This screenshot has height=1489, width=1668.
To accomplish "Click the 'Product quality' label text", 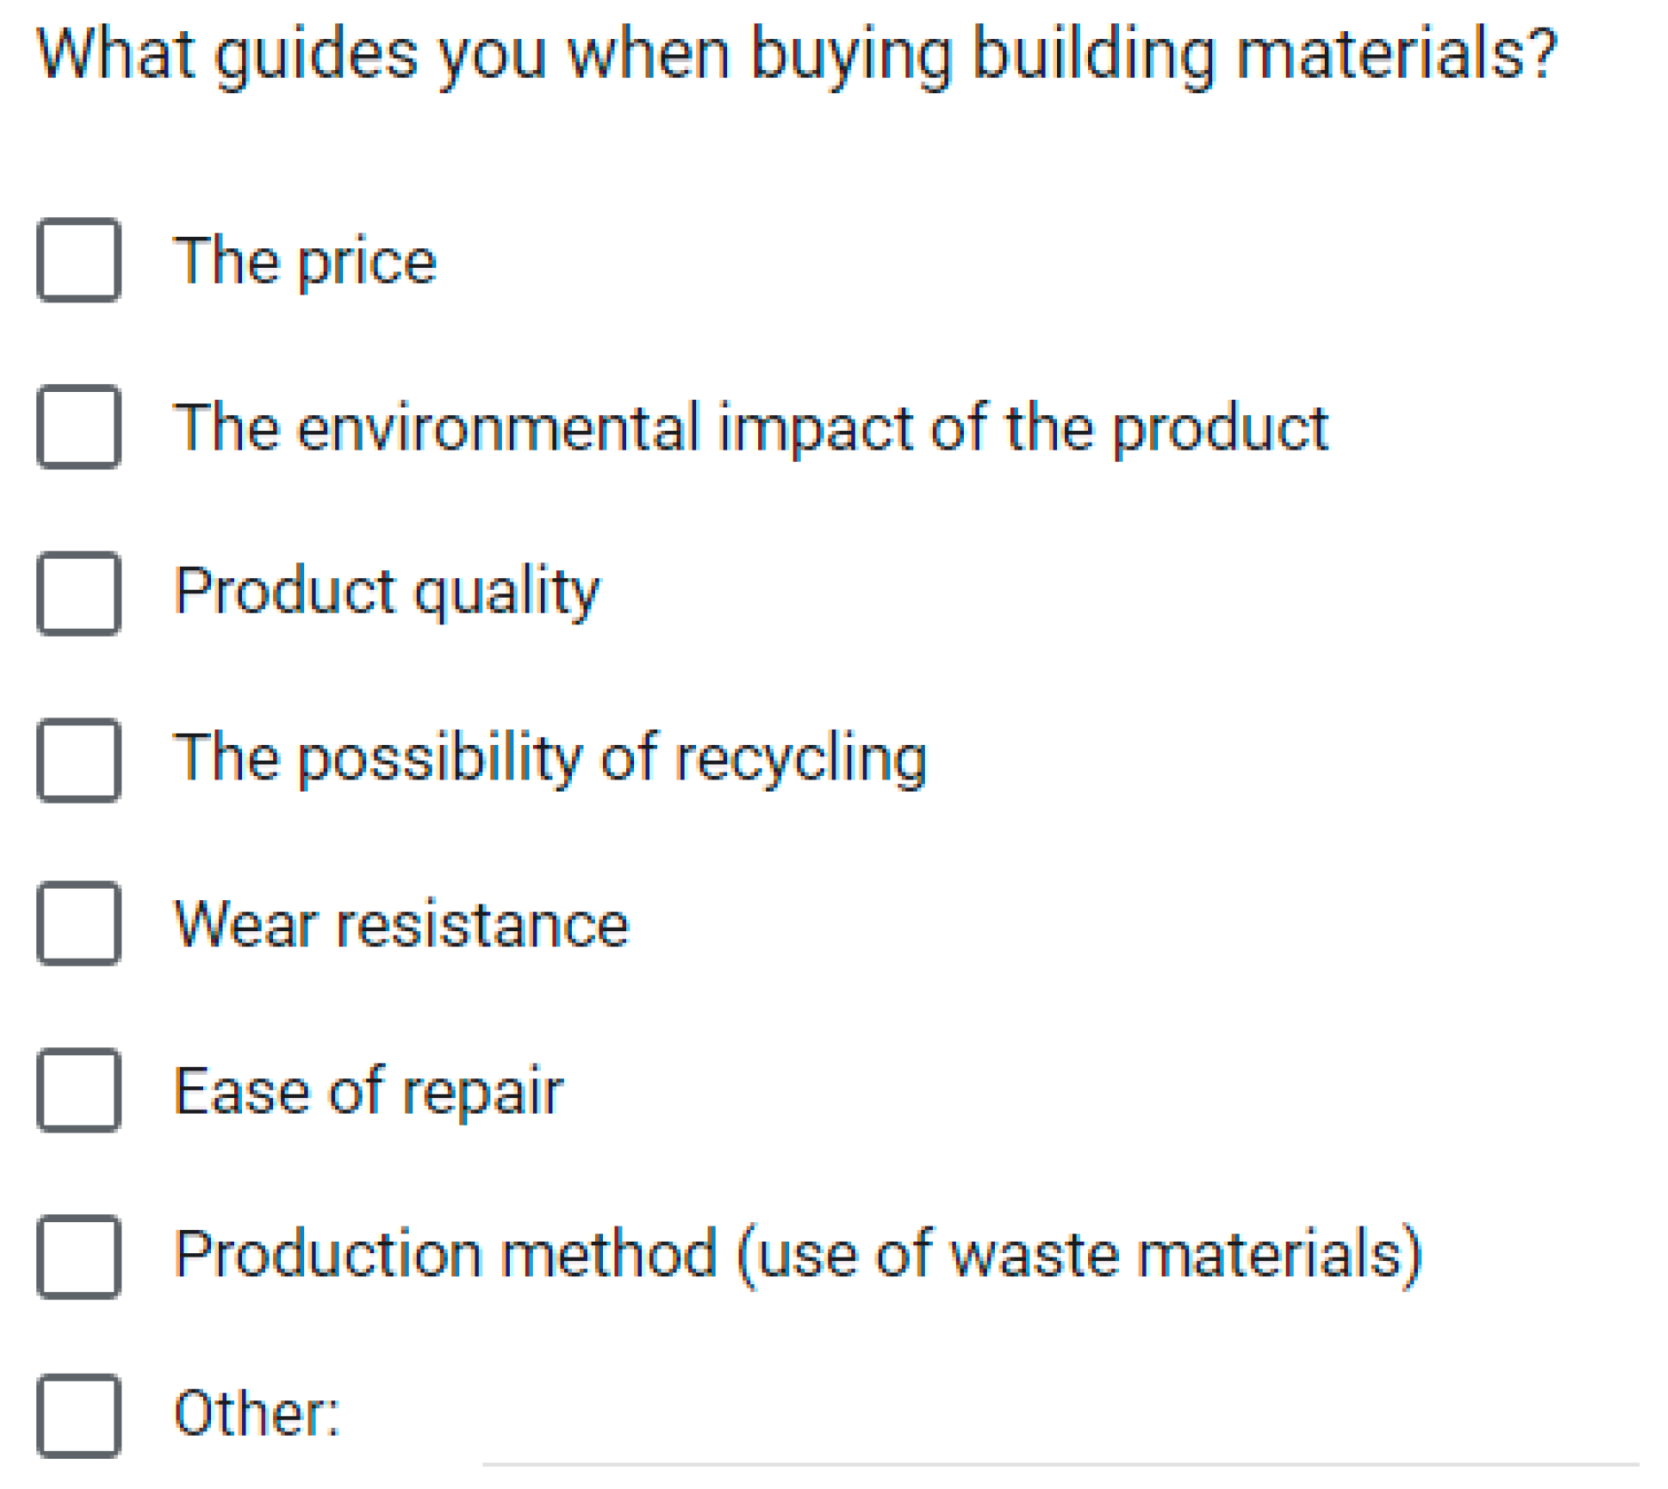I will (387, 592).
